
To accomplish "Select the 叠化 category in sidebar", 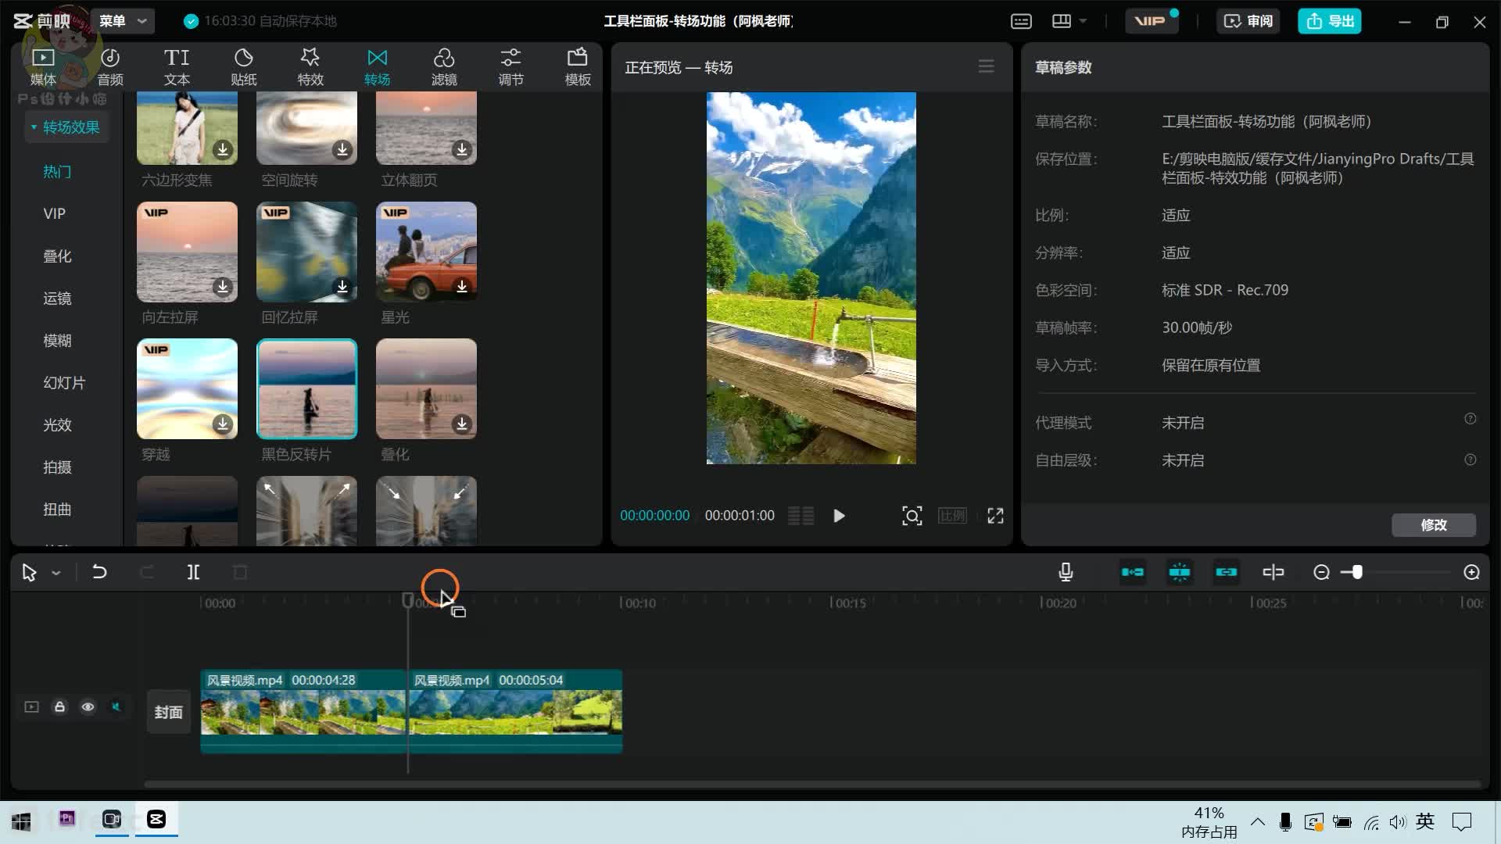I will 57,256.
